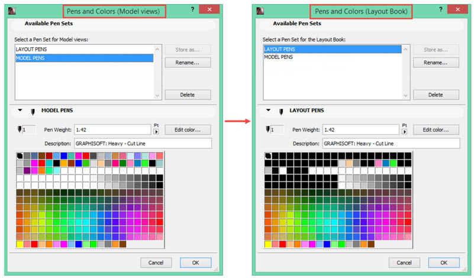Pick brown swatch ending last row, LAYOUT PENS
Screen dimensions: 474x278
371,244
